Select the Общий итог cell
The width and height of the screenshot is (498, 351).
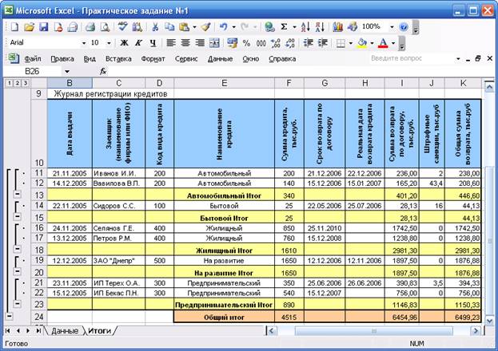click(225, 317)
